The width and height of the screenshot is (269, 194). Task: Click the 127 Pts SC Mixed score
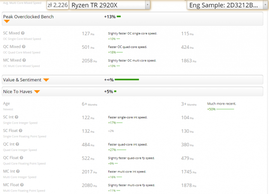pyautogui.click(x=88, y=34)
